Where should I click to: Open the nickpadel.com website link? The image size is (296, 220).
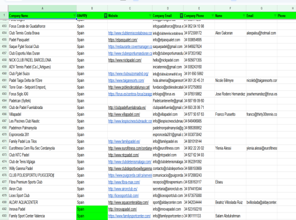pos(125,60)
